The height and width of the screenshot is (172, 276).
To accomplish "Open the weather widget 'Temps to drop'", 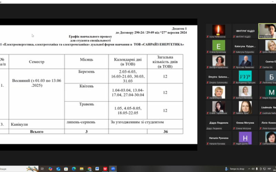I will pyautogui.click(x=235, y=169).
